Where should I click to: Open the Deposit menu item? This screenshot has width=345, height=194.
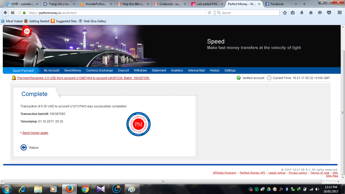[x=124, y=70]
